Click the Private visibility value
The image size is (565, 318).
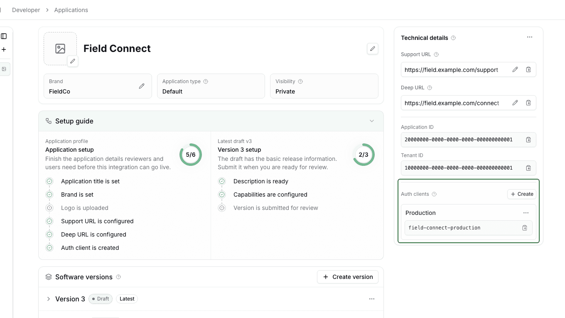pyautogui.click(x=285, y=91)
